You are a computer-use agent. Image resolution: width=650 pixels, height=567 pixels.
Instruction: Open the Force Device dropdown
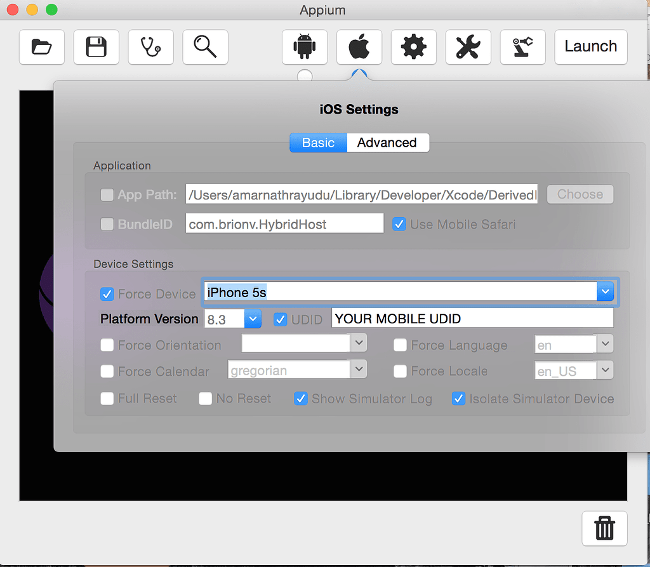pyautogui.click(x=605, y=291)
